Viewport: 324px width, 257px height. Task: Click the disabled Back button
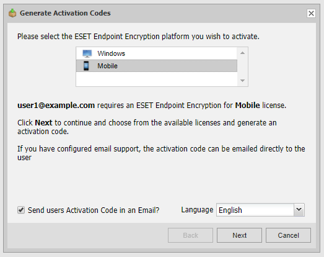[x=190, y=235]
